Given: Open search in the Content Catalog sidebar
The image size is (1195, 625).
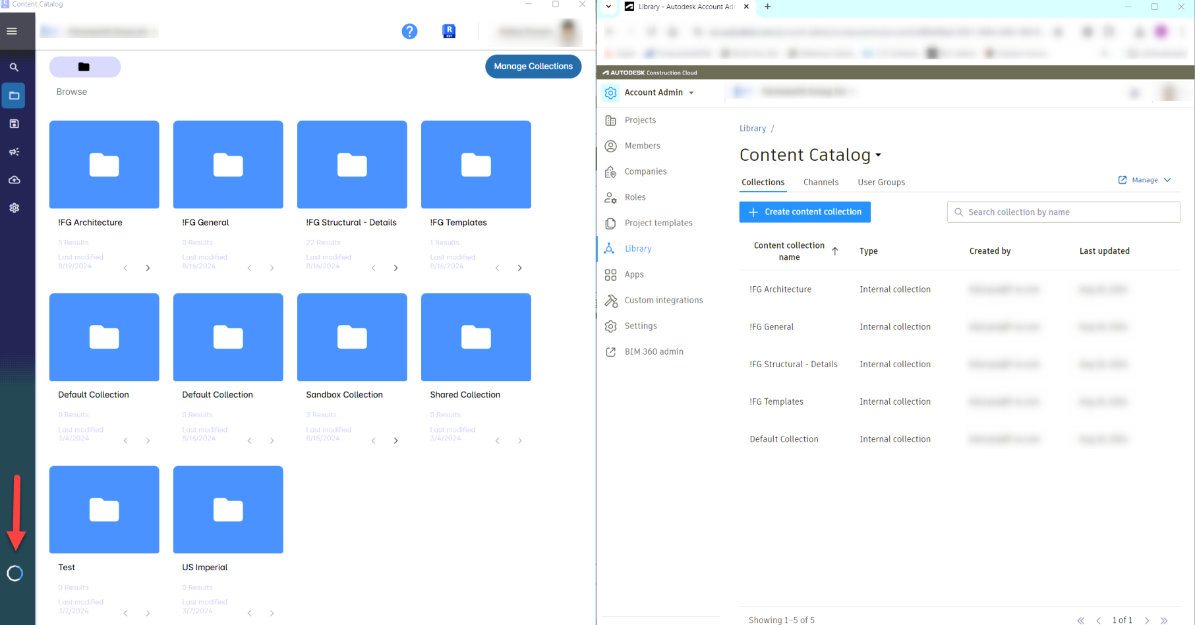Looking at the screenshot, I should [x=14, y=67].
